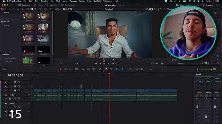Open the Effects panel
Viewport: 222px width, 124px height.
click(x=38, y=5)
